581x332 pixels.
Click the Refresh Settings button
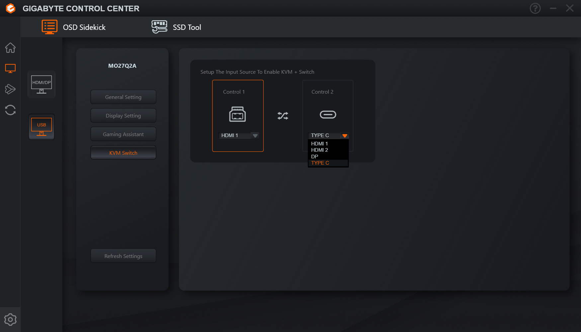click(123, 256)
